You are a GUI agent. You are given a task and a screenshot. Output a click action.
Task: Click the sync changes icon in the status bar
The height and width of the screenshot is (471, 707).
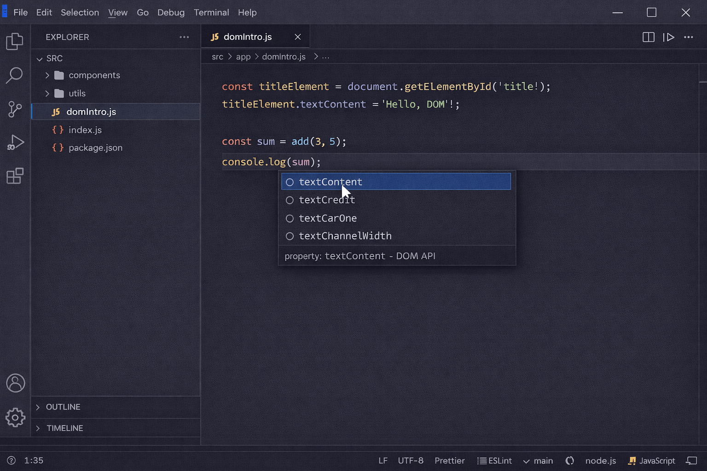pyautogui.click(x=570, y=460)
